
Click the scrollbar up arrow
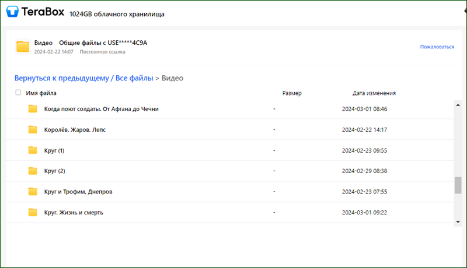[x=458, y=105]
